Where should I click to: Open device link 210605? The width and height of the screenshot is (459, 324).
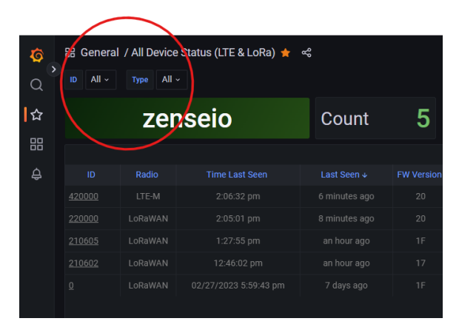coord(83,241)
